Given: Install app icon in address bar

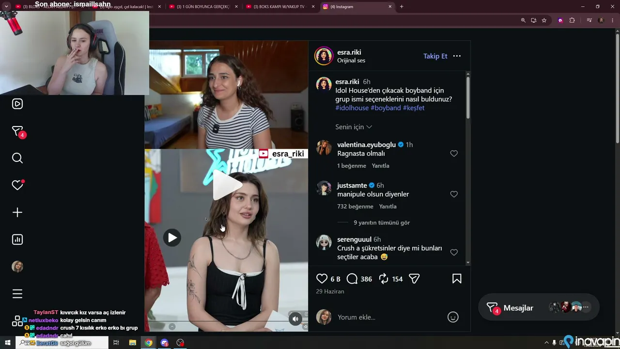Looking at the screenshot, I should pyautogui.click(x=533, y=20).
